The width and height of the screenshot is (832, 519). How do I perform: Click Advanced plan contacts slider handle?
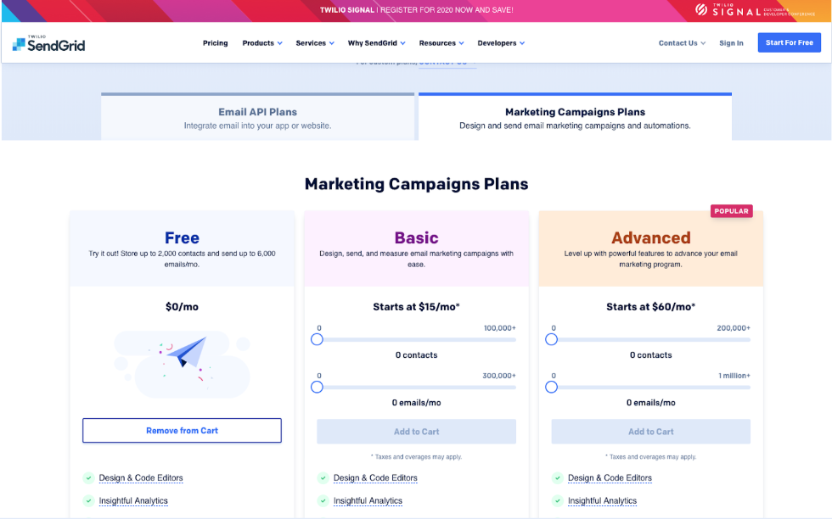551,339
